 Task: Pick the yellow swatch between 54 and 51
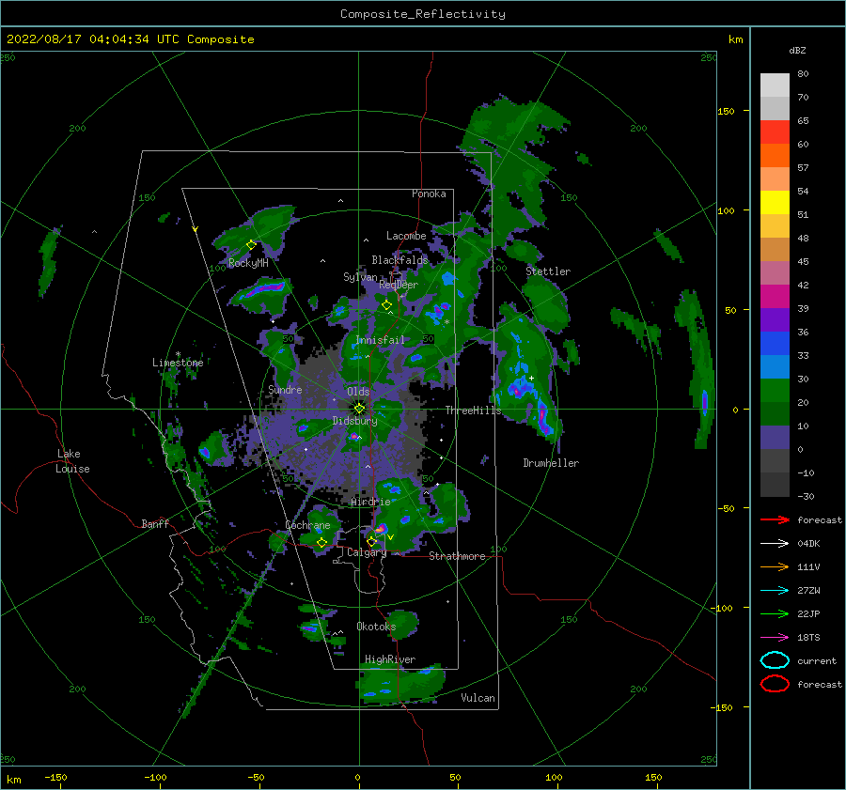(775, 203)
